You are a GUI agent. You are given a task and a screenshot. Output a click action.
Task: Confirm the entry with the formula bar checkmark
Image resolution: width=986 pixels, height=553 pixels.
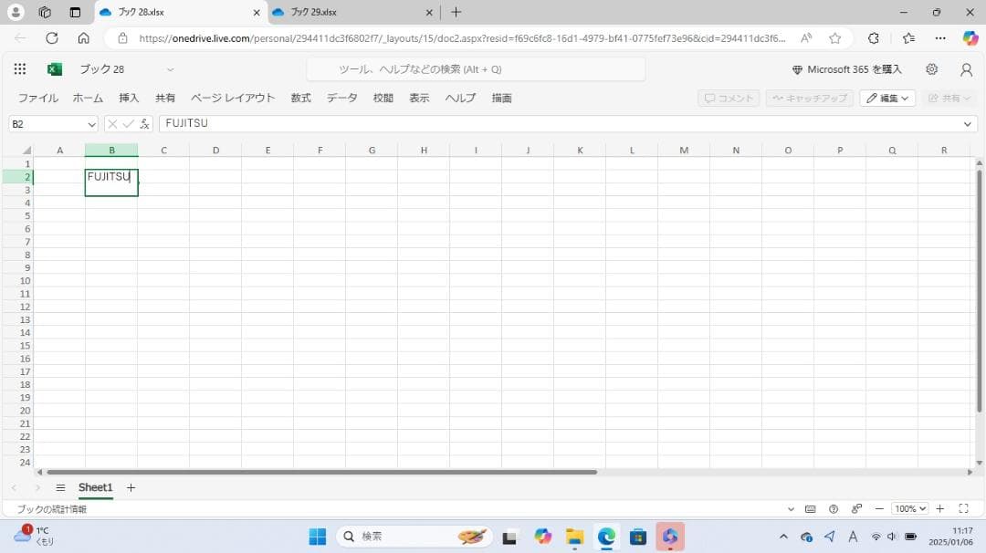[x=128, y=124]
